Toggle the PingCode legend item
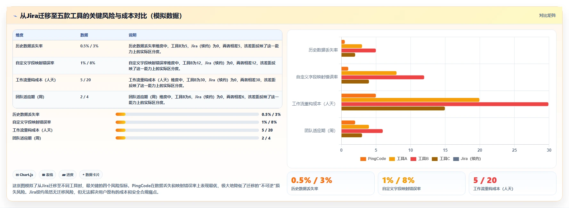 pyautogui.click(x=373, y=159)
